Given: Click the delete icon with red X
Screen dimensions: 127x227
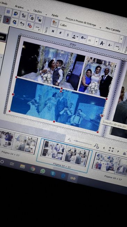Looking at the screenshot, I should coord(30,25).
